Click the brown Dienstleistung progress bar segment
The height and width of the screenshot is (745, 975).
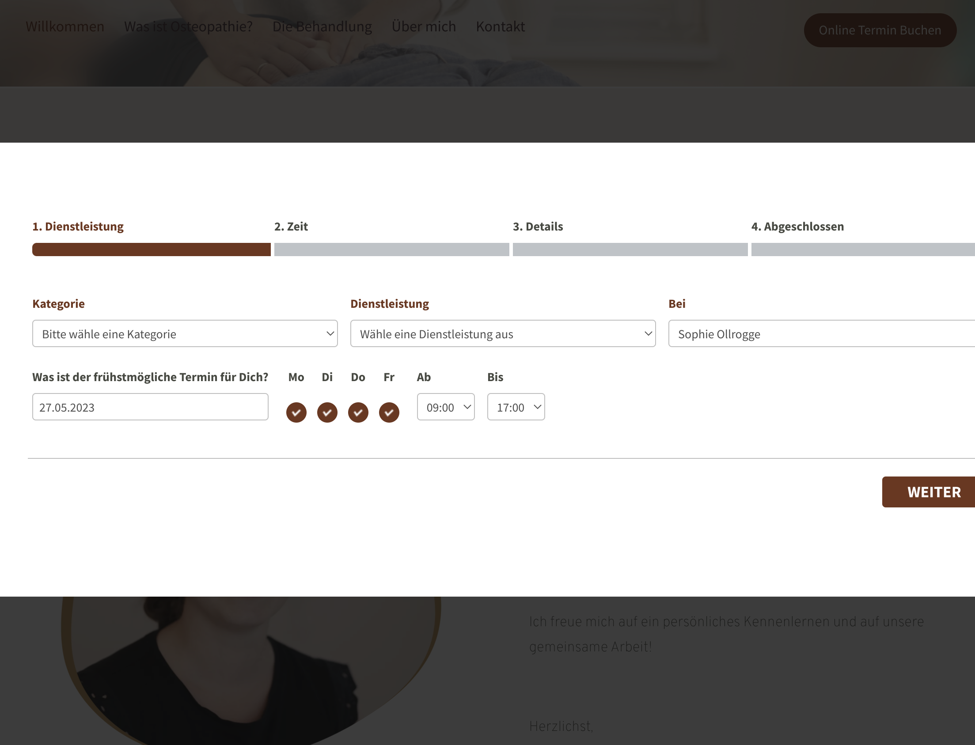pos(151,250)
